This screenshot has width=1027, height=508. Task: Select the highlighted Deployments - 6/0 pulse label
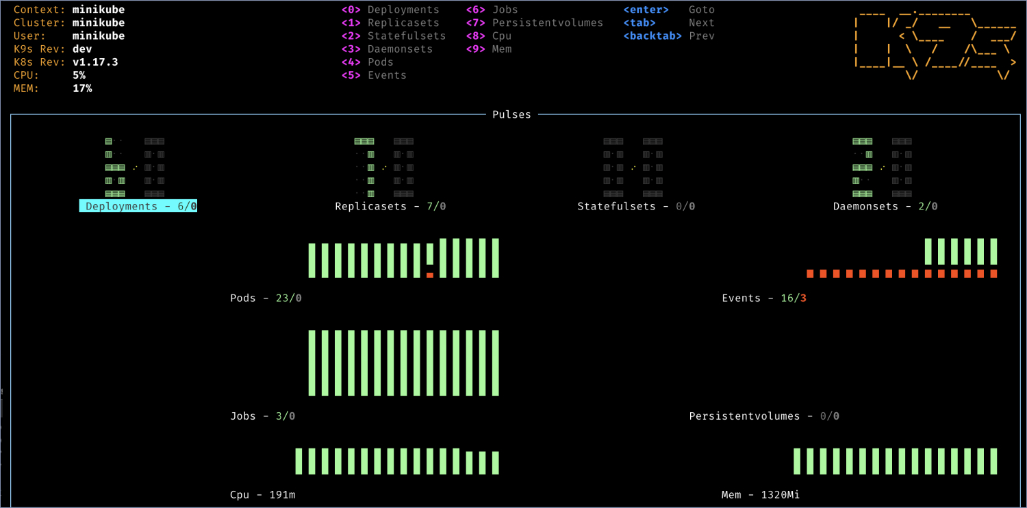click(x=138, y=206)
